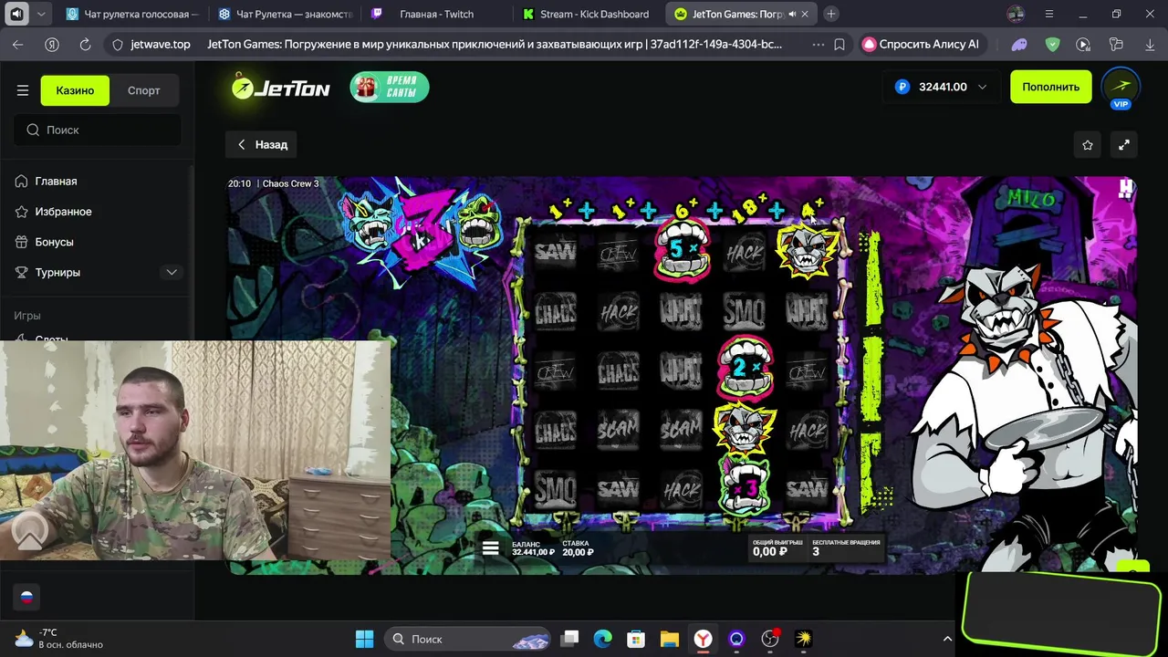The height and width of the screenshot is (657, 1168).
Task: Switch to the Главная - Twitch tab
Action: point(436,15)
